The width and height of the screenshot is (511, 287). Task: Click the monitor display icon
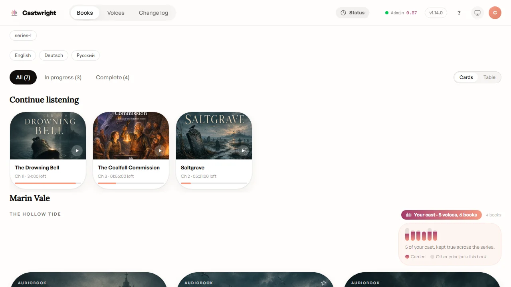(477, 13)
